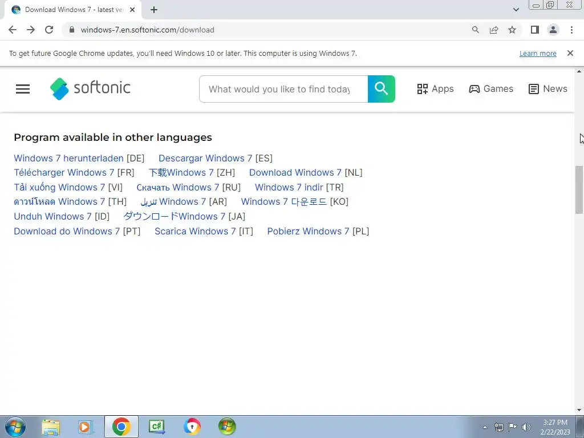Image resolution: width=584 pixels, height=438 pixels.
Task: Open the Apps section
Action: point(435,88)
